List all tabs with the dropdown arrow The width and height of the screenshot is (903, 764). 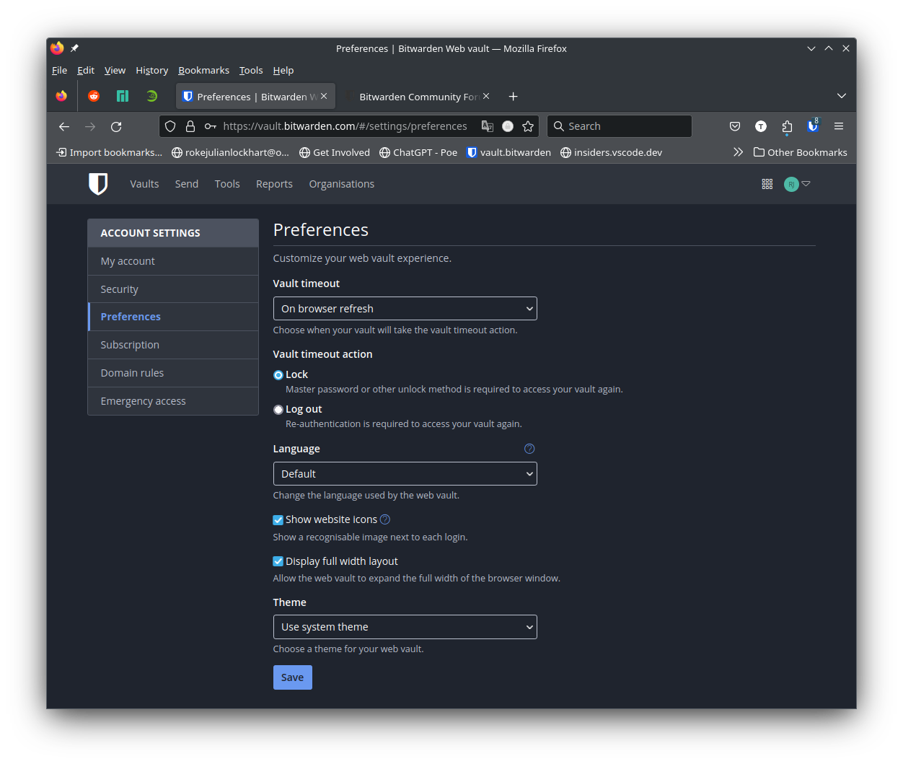pos(842,96)
